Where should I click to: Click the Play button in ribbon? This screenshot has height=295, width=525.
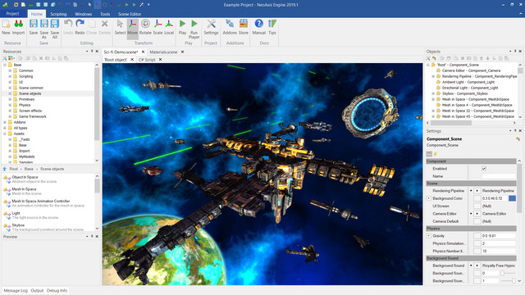click(182, 27)
